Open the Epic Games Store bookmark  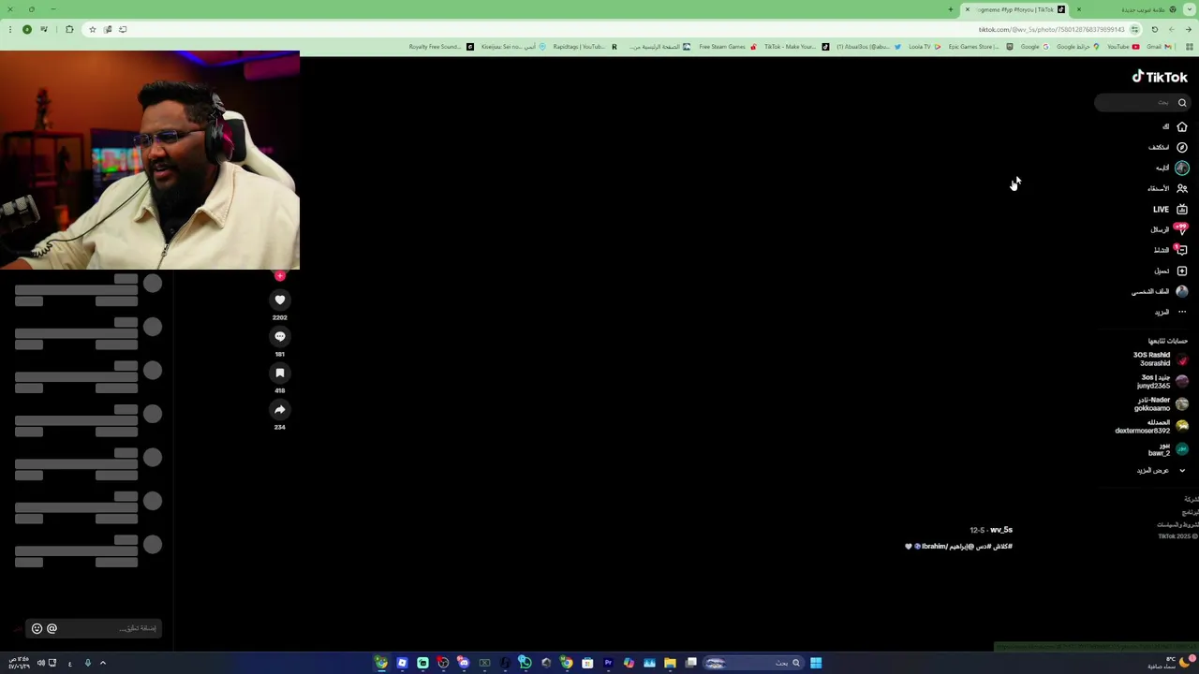(x=981, y=47)
